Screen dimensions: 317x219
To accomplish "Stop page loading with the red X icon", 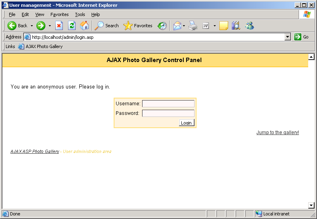I will click(x=59, y=26).
